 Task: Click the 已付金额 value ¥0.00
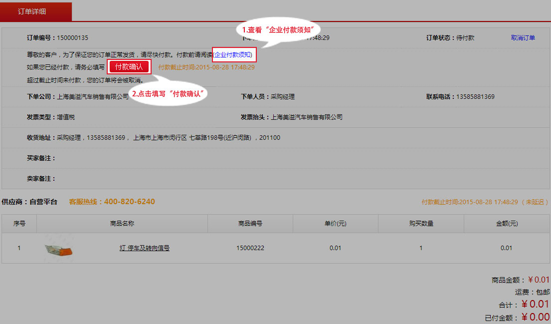[x=535, y=317]
